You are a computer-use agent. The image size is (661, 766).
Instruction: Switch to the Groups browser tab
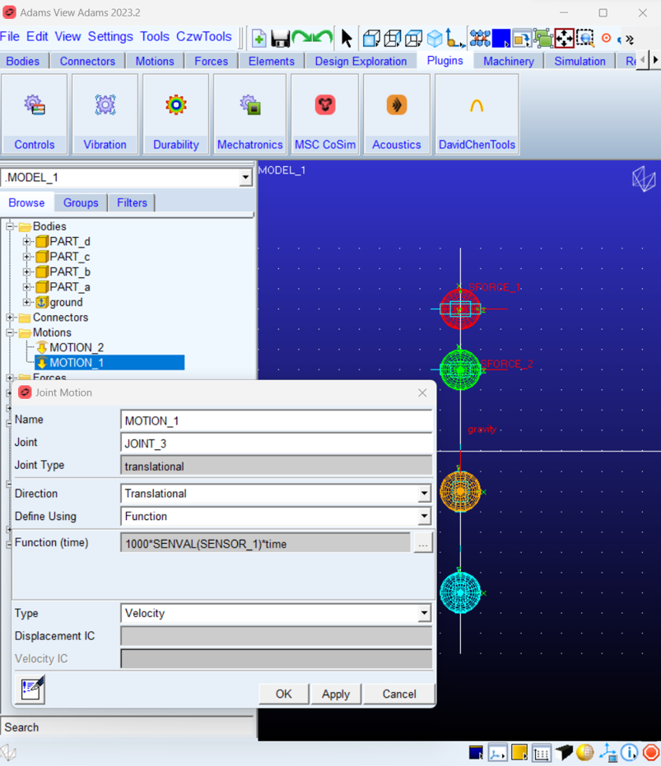pos(81,202)
